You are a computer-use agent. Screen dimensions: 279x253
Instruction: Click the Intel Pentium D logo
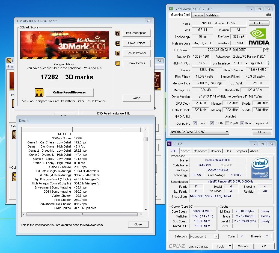tap(260, 167)
